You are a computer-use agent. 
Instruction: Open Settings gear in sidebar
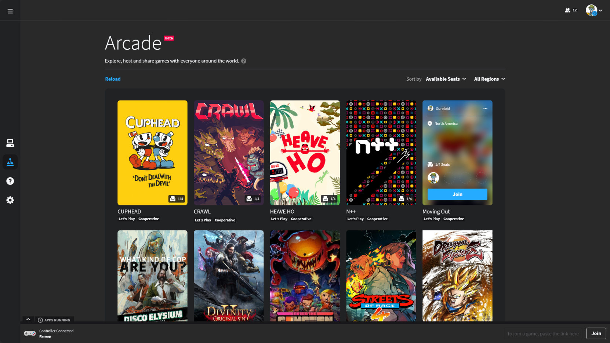10,200
